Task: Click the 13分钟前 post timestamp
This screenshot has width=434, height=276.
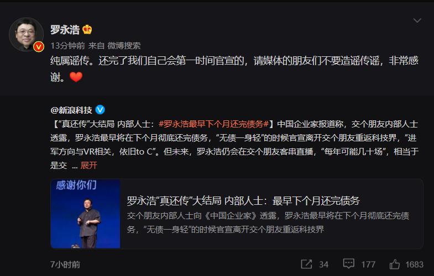Action: coord(67,46)
